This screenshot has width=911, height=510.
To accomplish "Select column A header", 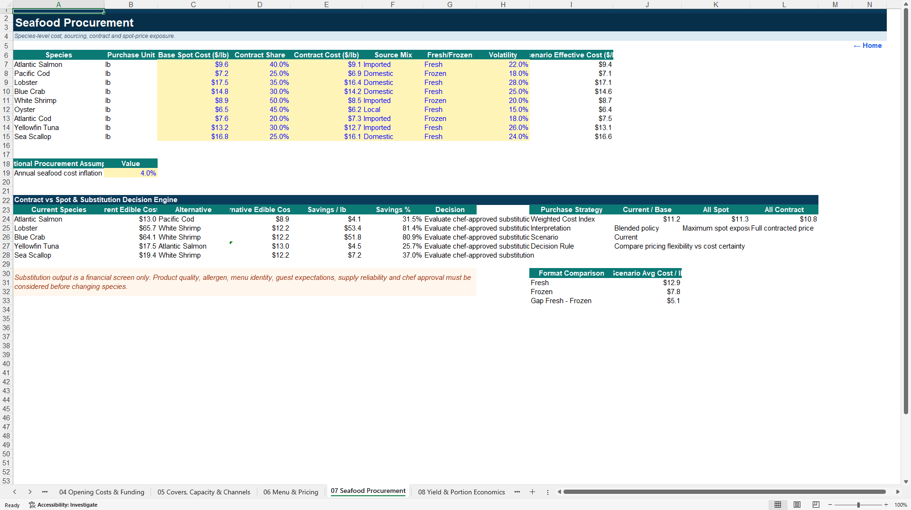I will (58, 4).
